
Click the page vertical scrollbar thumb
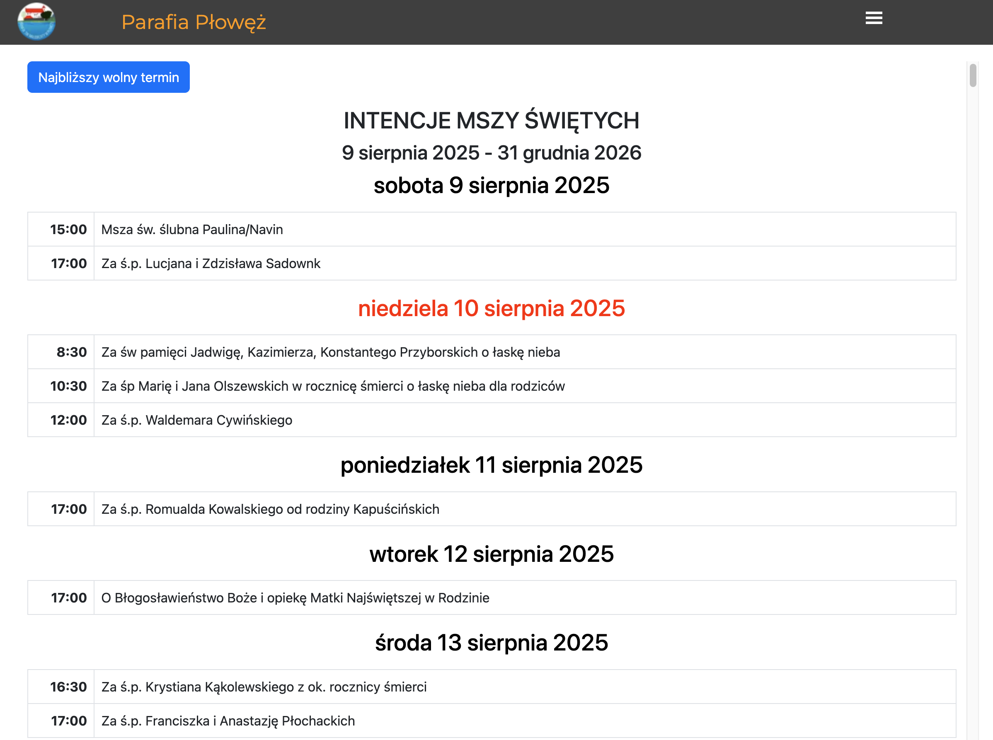(x=972, y=75)
